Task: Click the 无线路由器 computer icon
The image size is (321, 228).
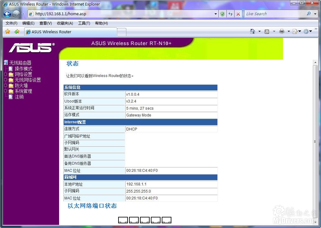Action: [x=6, y=62]
